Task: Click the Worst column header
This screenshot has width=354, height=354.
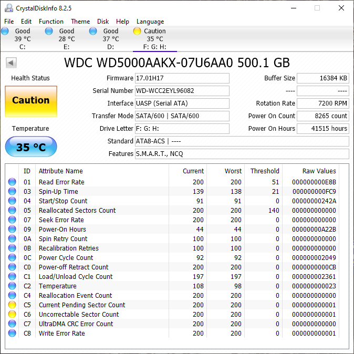Action: pyautogui.click(x=233, y=171)
